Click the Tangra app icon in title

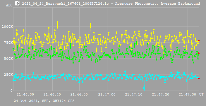pos(17,3)
